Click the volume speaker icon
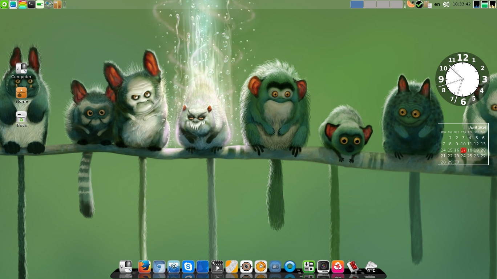Image resolution: width=497 pixels, height=279 pixels. 446,4
